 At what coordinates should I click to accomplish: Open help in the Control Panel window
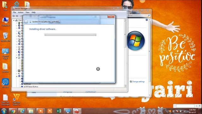point(147,20)
